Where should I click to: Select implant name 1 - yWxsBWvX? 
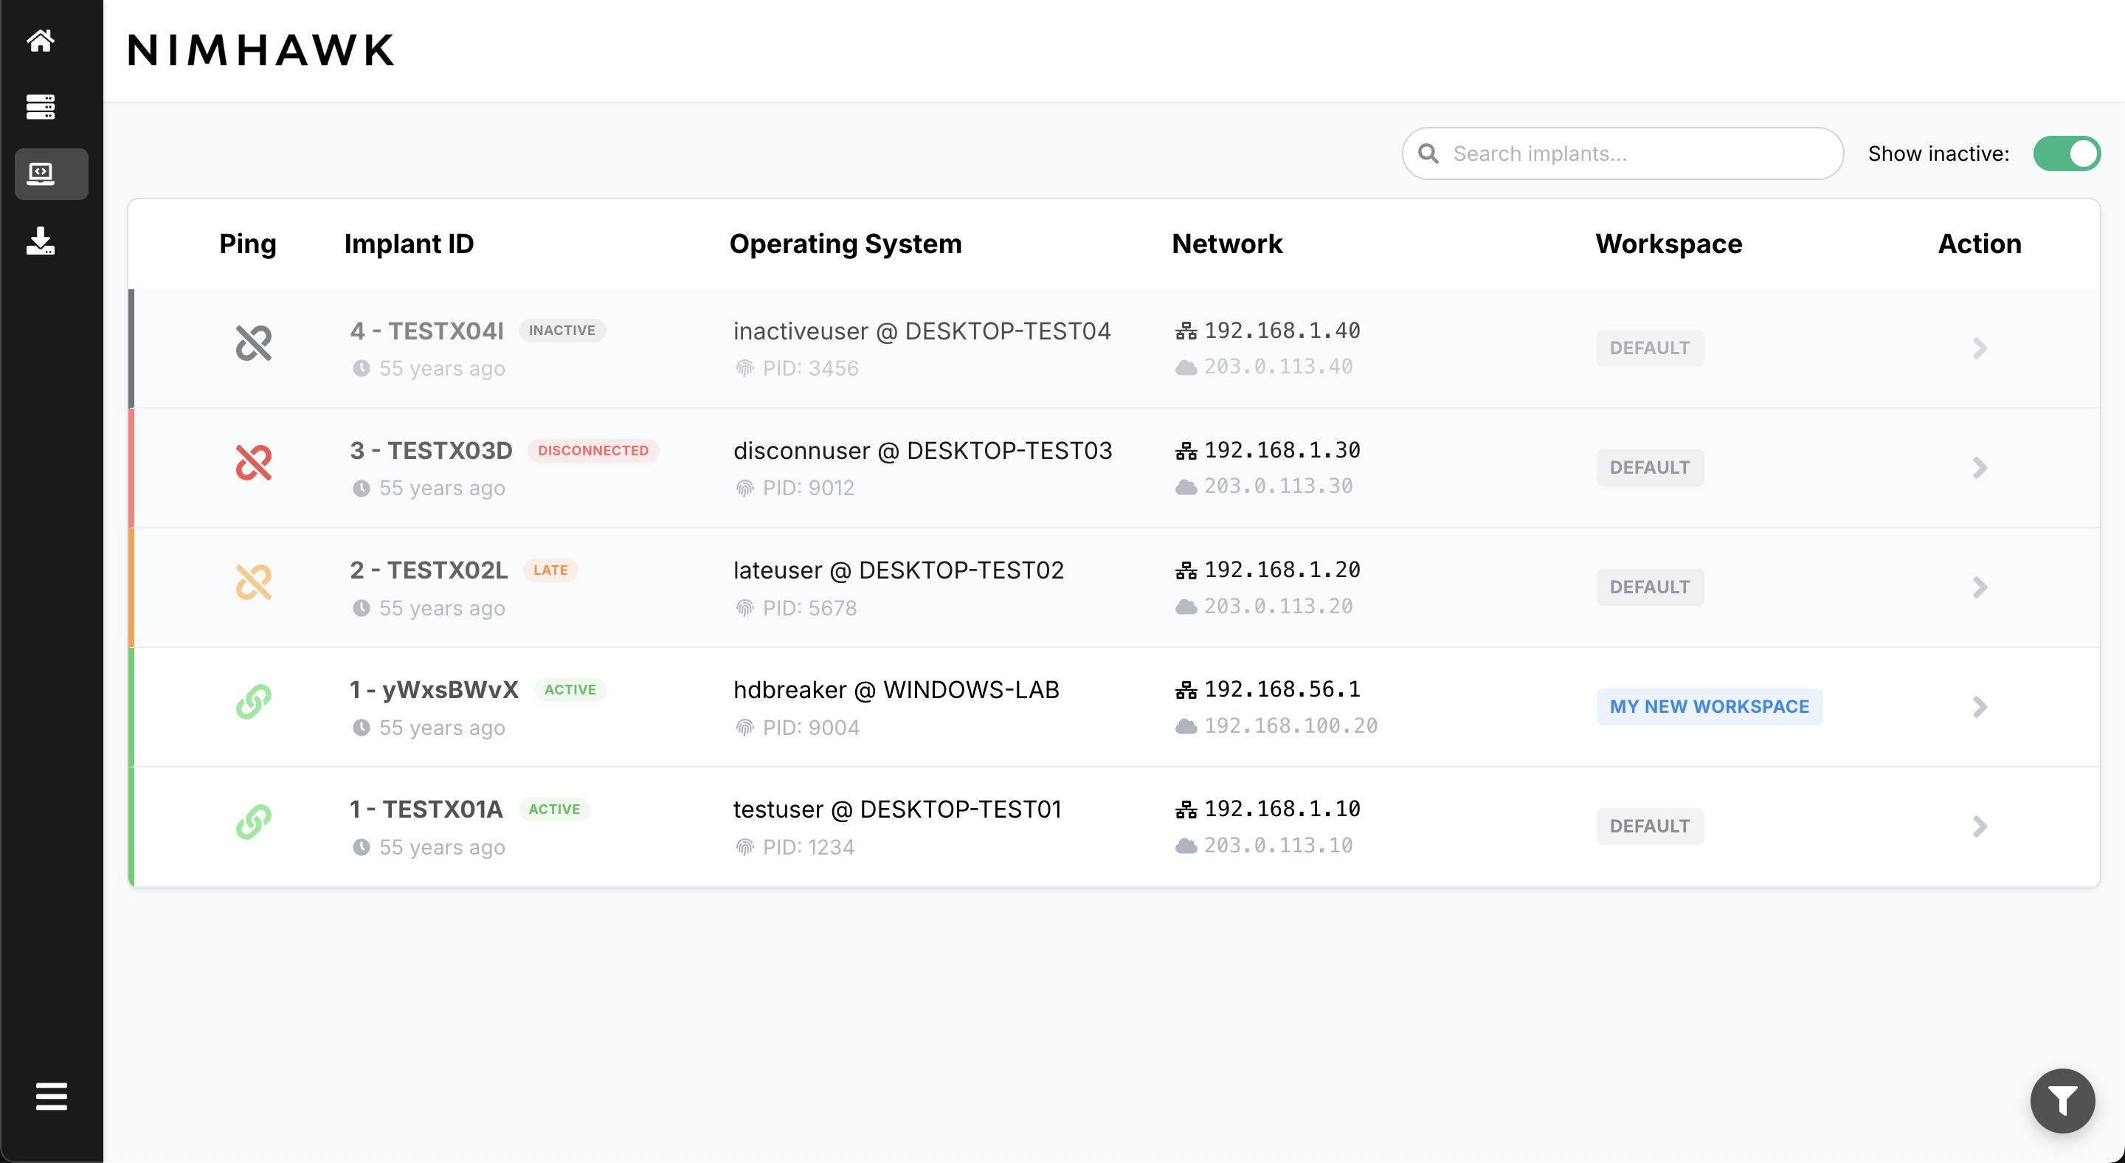pos(434,689)
